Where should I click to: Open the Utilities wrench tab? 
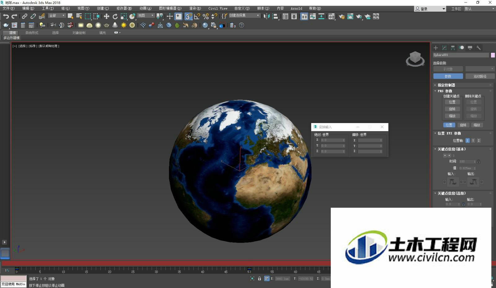(479, 48)
